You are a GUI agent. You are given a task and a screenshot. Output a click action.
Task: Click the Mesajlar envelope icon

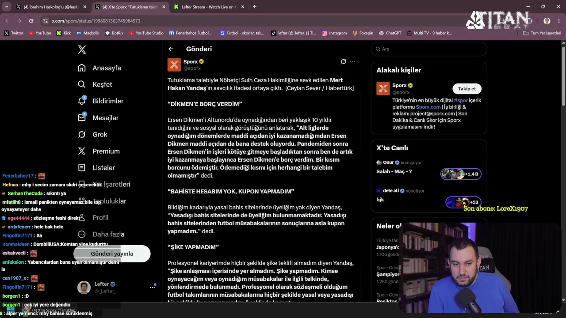81,117
